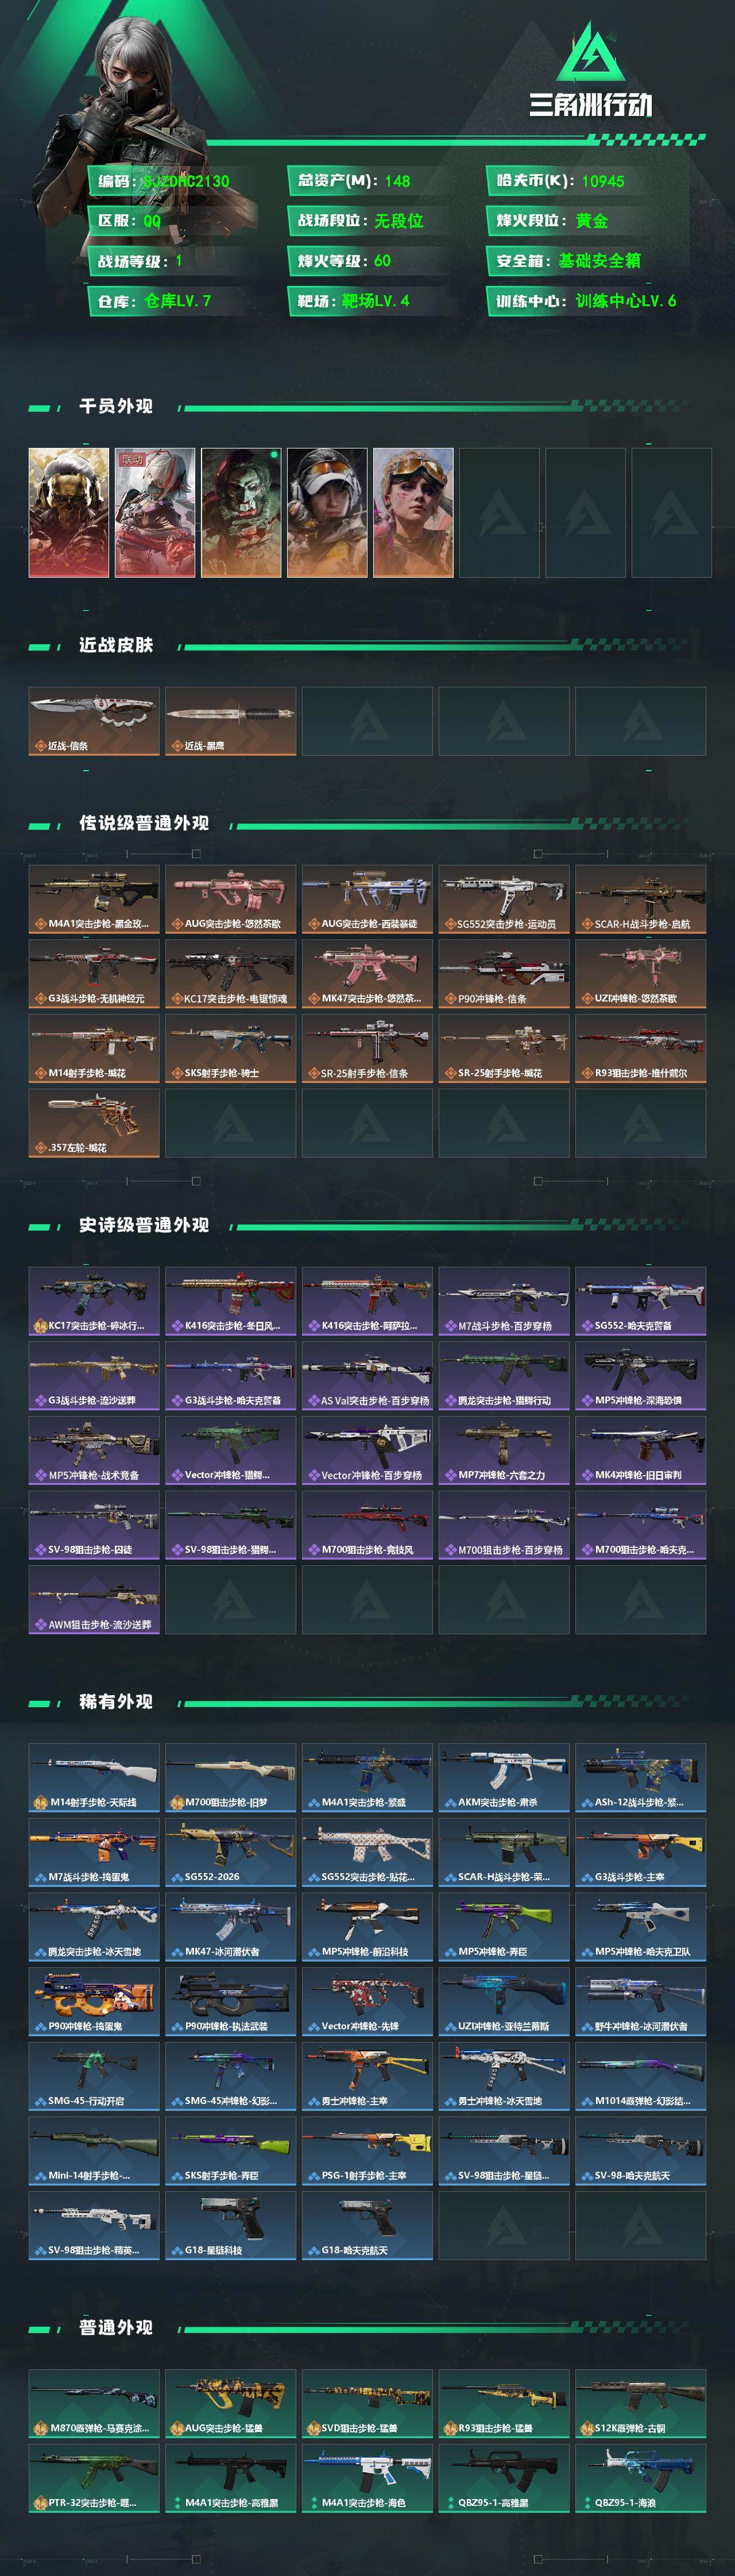
Task: Pick the P90冲锋枪-捣蛋鬼 rare skin
Action: (94, 2001)
